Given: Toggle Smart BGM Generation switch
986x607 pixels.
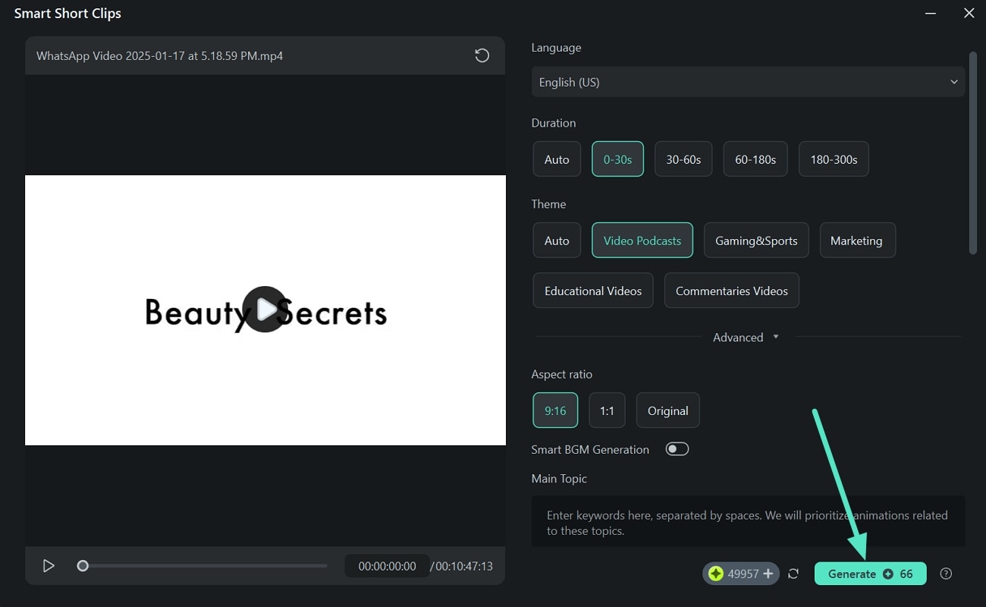Looking at the screenshot, I should (677, 449).
